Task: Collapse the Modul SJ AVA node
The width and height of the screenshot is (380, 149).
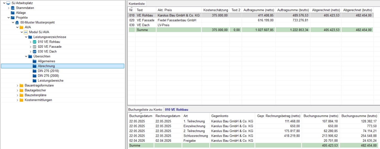Action: [x=21, y=32]
